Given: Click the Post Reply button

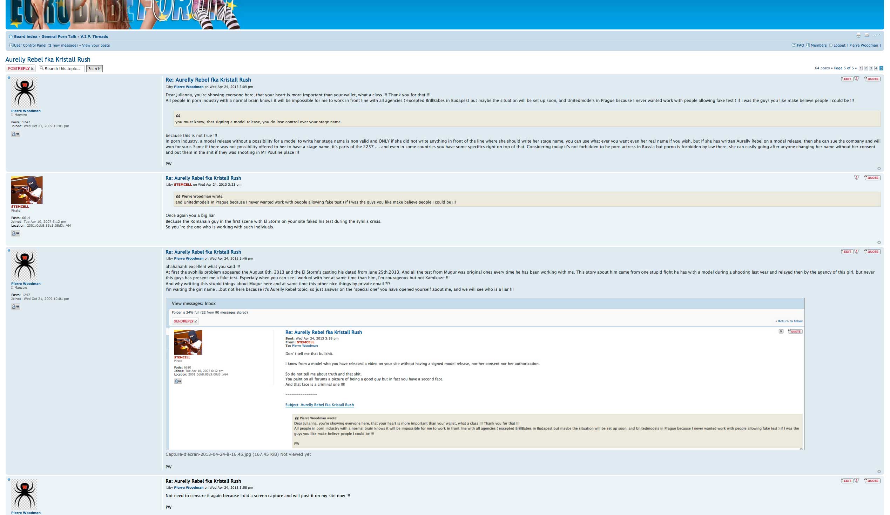Looking at the screenshot, I should pos(20,68).
